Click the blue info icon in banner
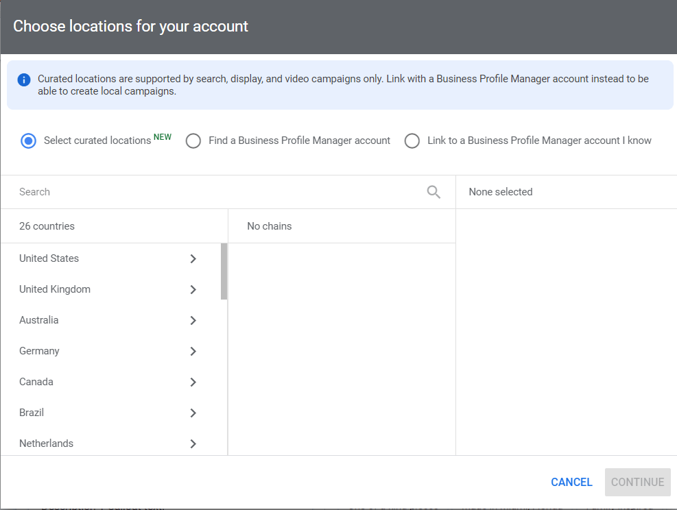Image resolution: width=677 pixels, height=510 pixels. pyautogui.click(x=24, y=80)
